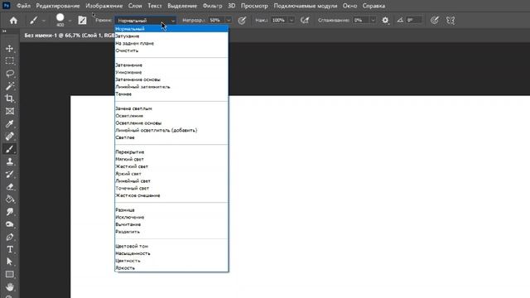Screen dimensions: 530x298
Task: Collapse the Режим blend mode dropdown
Action: coord(146,20)
